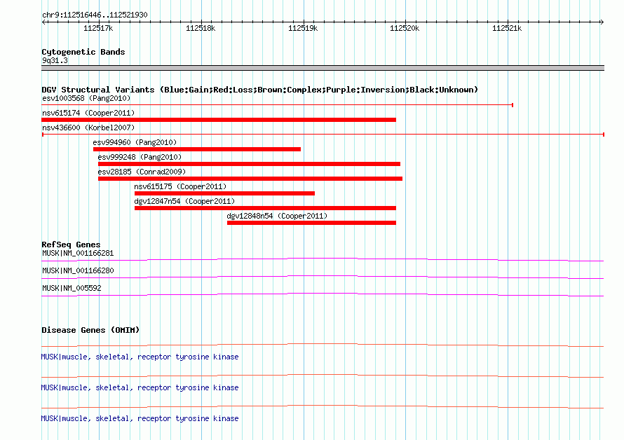Image resolution: width=624 pixels, height=440 pixels.
Task: Click the esv994960 (Pang2010) label
Action: point(135,142)
